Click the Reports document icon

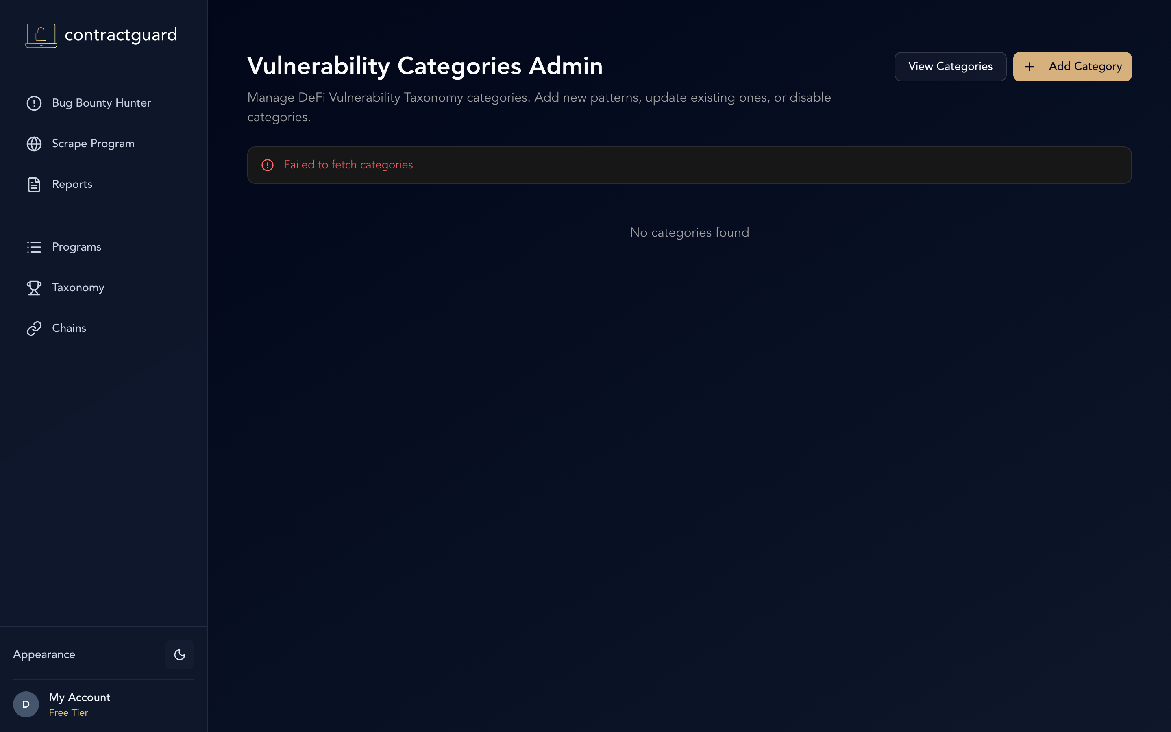34,185
